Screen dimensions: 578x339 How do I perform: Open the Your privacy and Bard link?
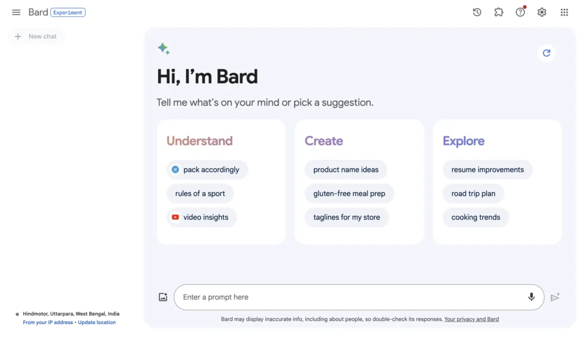(x=471, y=319)
